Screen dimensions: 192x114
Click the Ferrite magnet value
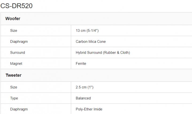click(81, 64)
